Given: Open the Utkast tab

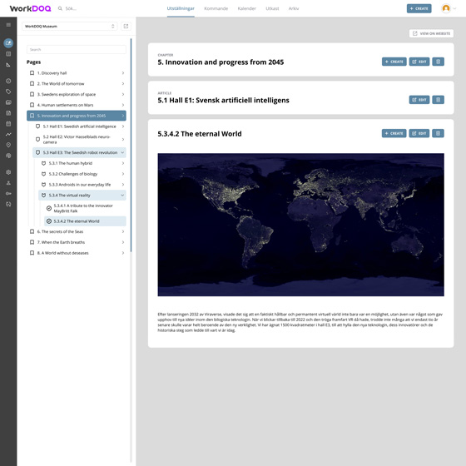Looking at the screenshot, I should [x=272, y=8].
